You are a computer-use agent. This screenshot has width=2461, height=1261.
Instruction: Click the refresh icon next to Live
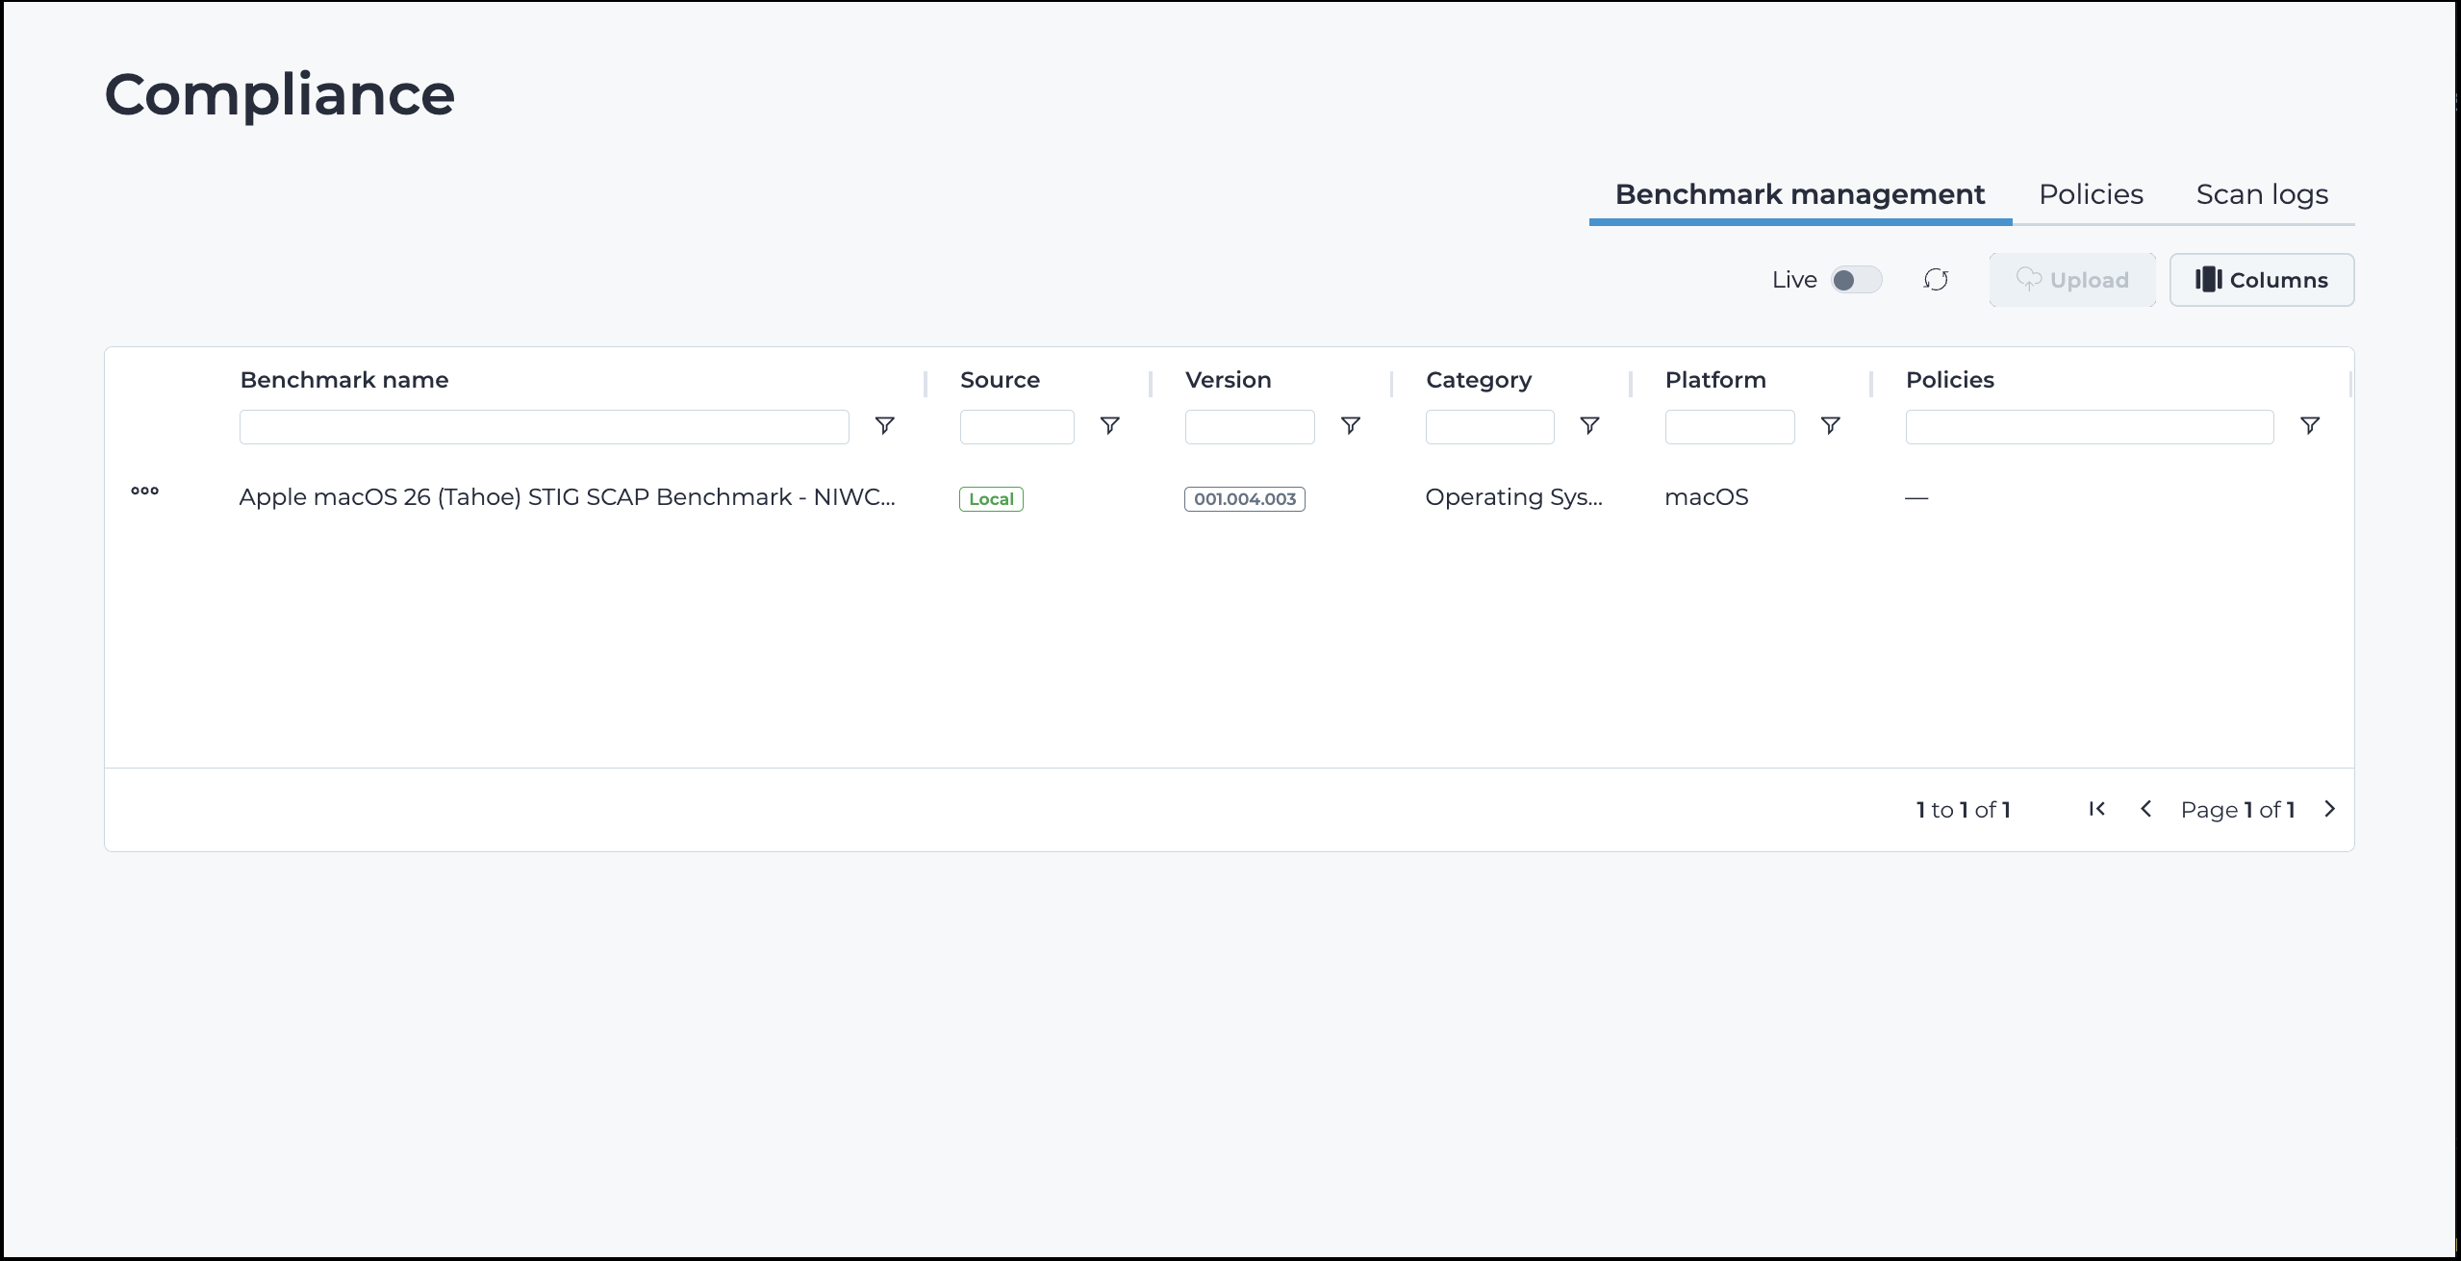[1936, 280]
